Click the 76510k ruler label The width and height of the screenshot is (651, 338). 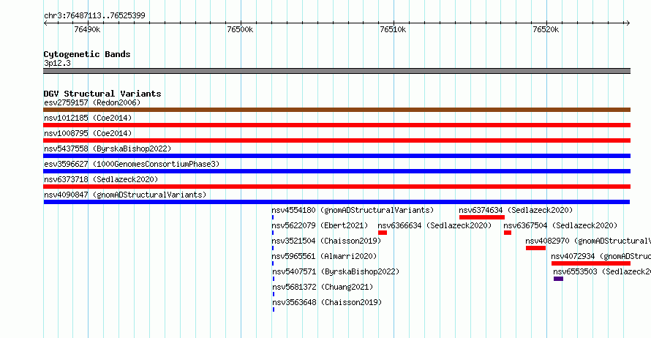tap(393, 29)
